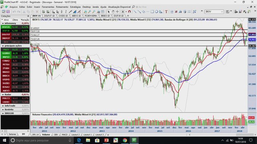Switch to bar chart icon
The width and height of the screenshot is (257, 144).
click(x=66, y=12)
